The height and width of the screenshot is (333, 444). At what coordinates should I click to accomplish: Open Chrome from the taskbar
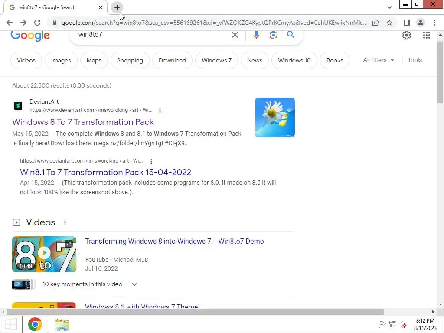(x=35, y=324)
